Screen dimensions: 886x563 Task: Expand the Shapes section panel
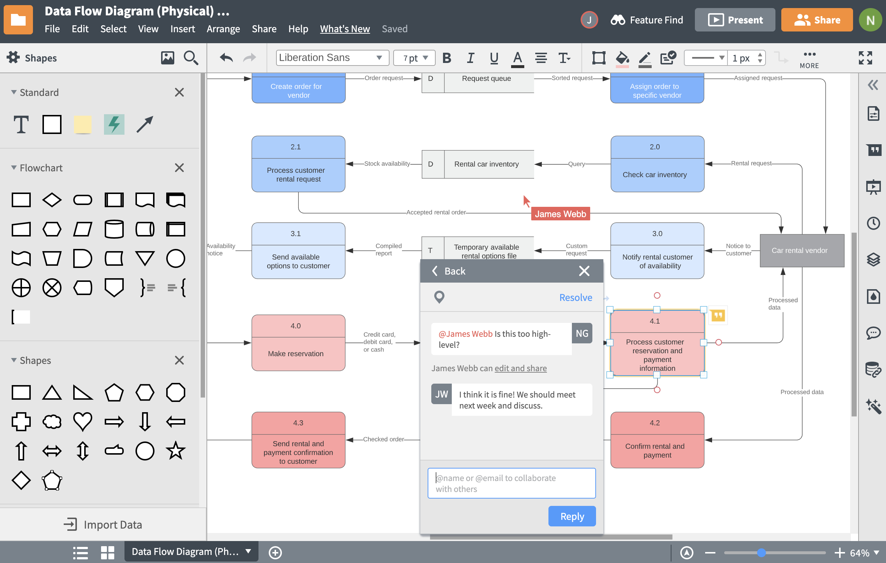click(x=14, y=359)
